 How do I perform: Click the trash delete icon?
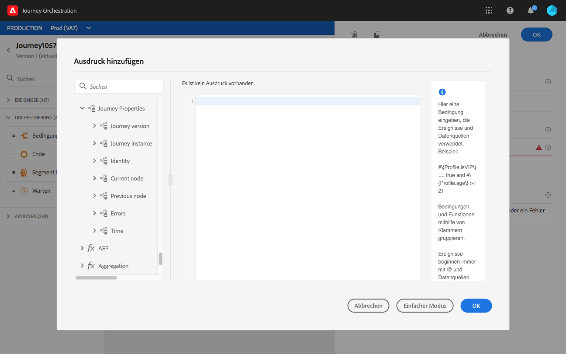pyautogui.click(x=355, y=35)
